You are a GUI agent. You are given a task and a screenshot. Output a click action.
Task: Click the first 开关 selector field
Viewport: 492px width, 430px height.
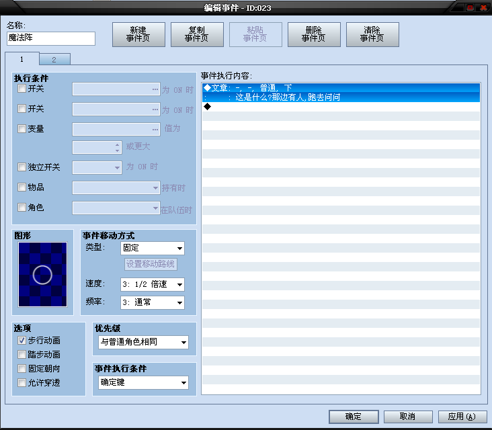pyautogui.click(x=116, y=89)
